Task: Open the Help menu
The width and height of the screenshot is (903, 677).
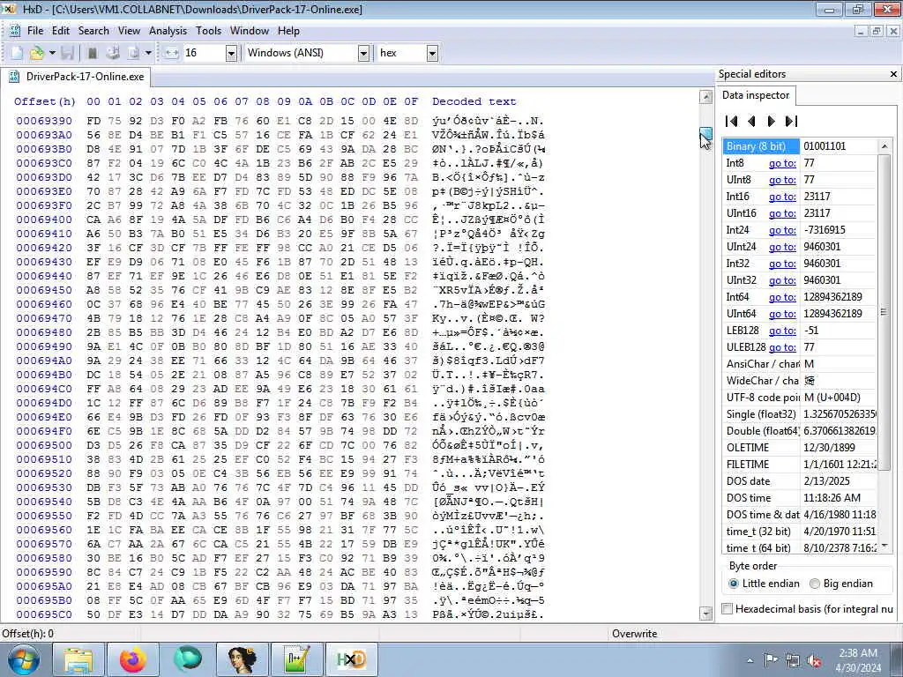Action: point(288,31)
